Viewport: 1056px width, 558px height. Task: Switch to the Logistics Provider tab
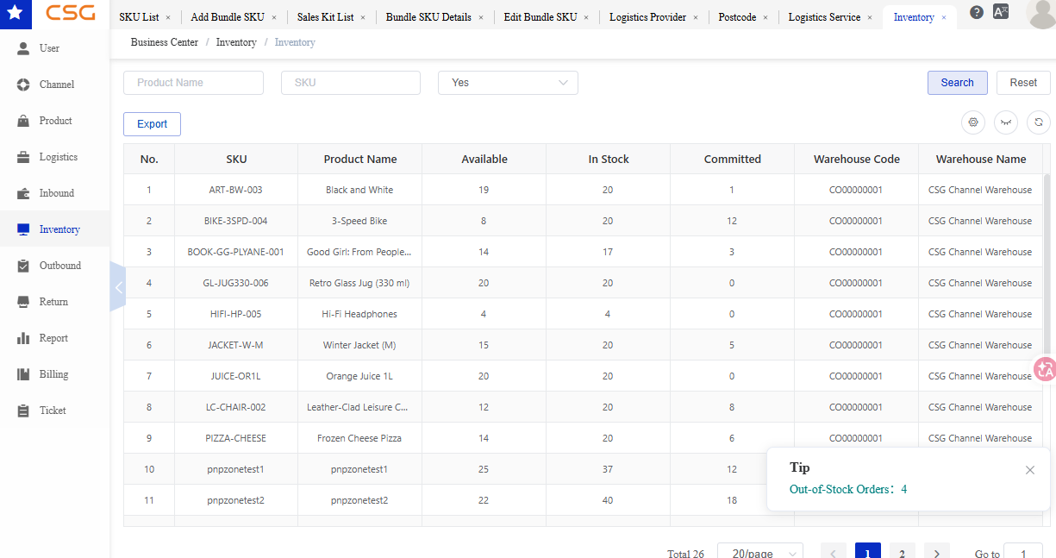(647, 17)
